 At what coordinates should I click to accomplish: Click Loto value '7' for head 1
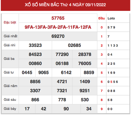(x=108, y=37)
